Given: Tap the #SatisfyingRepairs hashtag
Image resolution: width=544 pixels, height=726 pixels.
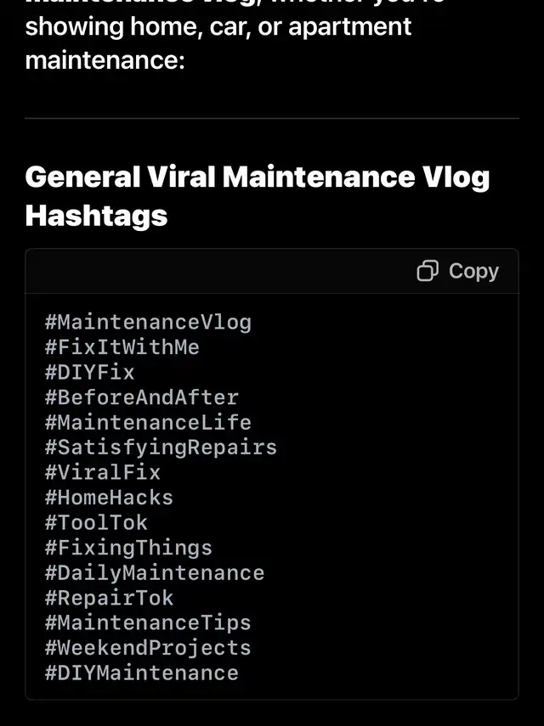Looking at the screenshot, I should 161,447.
